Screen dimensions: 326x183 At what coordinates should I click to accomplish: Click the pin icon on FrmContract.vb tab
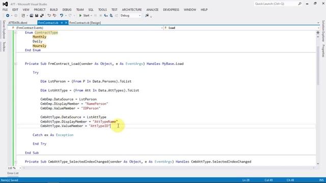pyautogui.click(x=62, y=23)
